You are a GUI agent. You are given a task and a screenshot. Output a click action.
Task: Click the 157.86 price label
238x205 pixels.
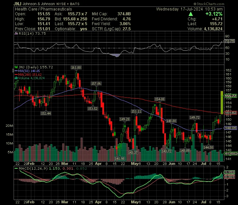96,83
